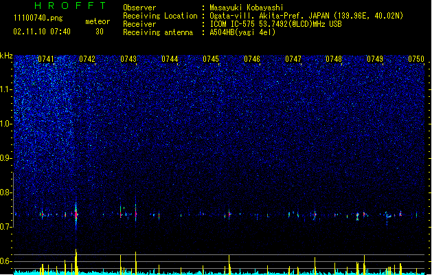This screenshot has height=275, width=432.
Task: Click the date 02.11.10 07:40
Action: coord(42,32)
